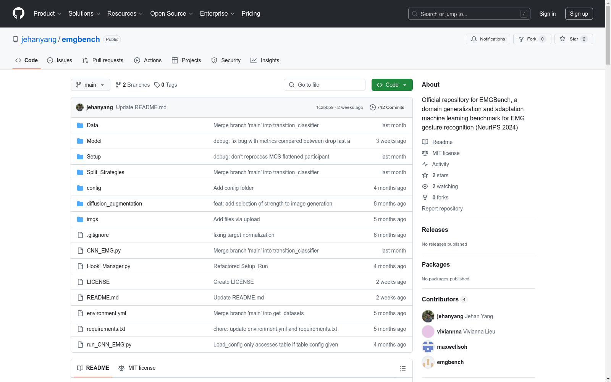611x382 pixels.
Task: Open the imgs folder
Action: click(x=92, y=219)
